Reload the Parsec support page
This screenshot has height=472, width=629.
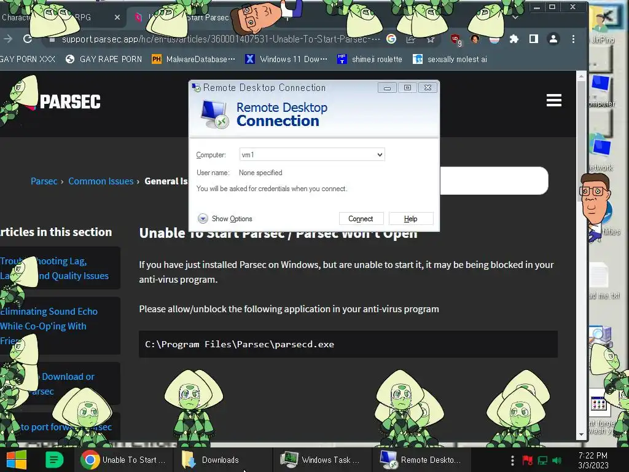[x=27, y=39]
